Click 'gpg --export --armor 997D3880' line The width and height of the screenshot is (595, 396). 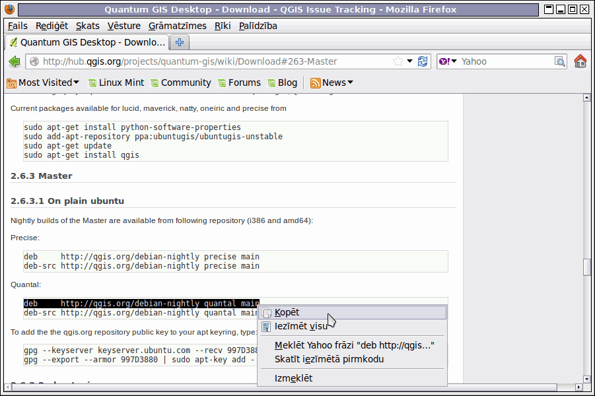[139, 360]
